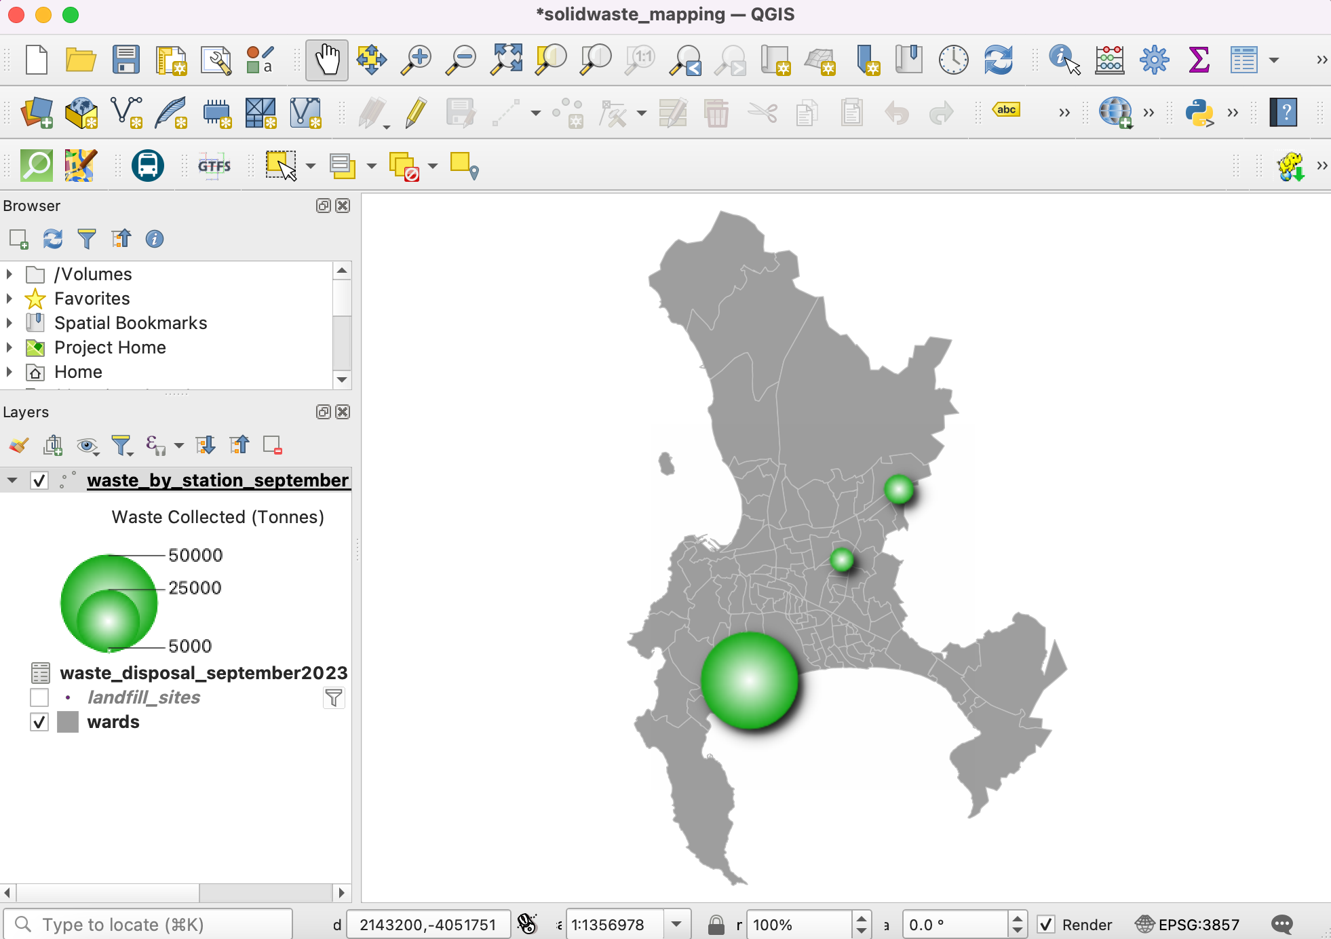Select Project Home in Browser tree
1331x939 pixels.
(x=110, y=347)
